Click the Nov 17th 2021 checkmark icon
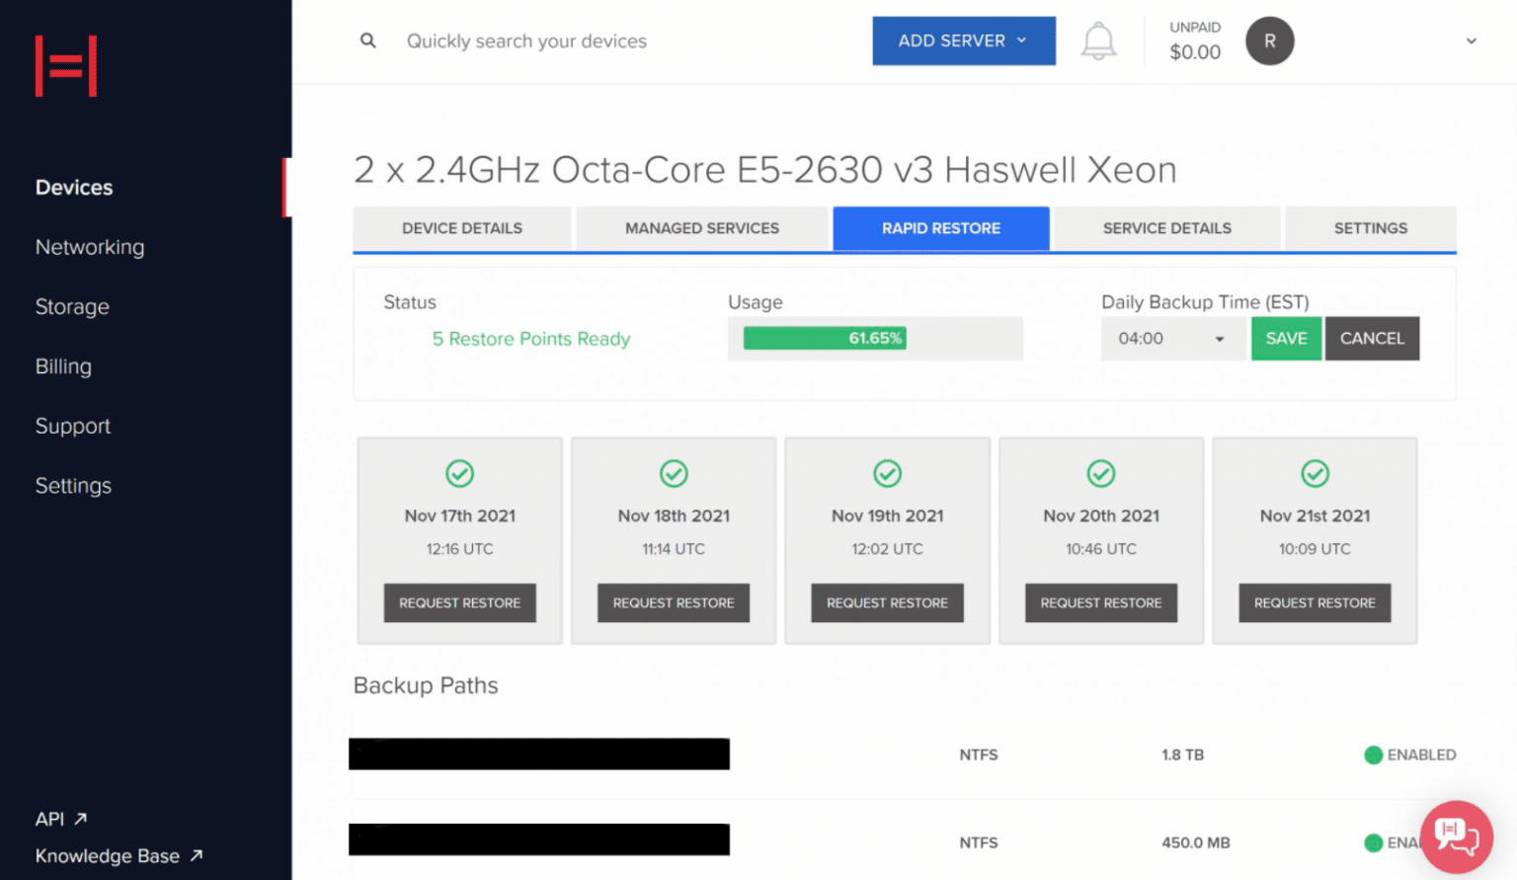This screenshot has width=1517, height=880. tap(459, 474)
